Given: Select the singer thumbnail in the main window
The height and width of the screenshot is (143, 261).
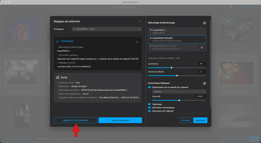Looking at the screenshot, I should click(x=22, y=30).
